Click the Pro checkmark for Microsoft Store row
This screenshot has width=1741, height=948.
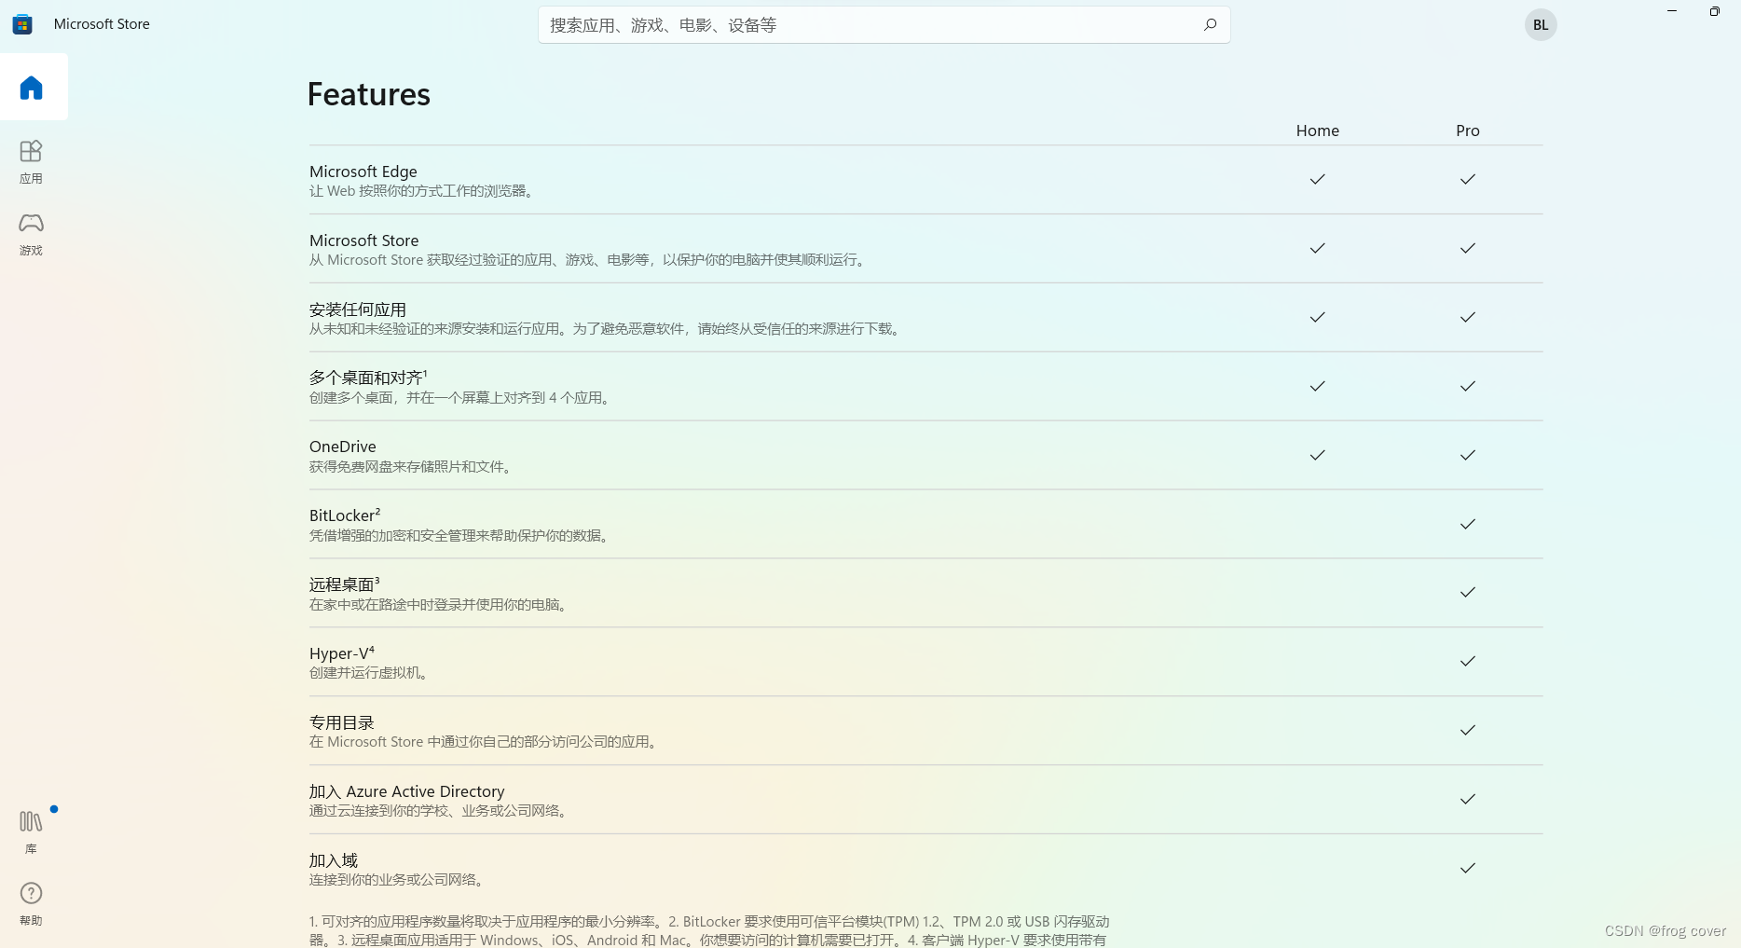click(x=1468, y=248)
